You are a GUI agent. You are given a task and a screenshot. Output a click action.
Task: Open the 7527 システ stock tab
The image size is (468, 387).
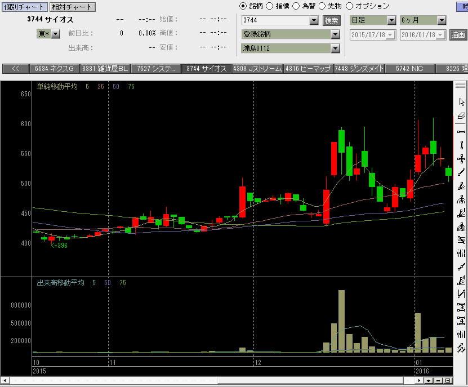pyautogui.click(x=156, y=69)
